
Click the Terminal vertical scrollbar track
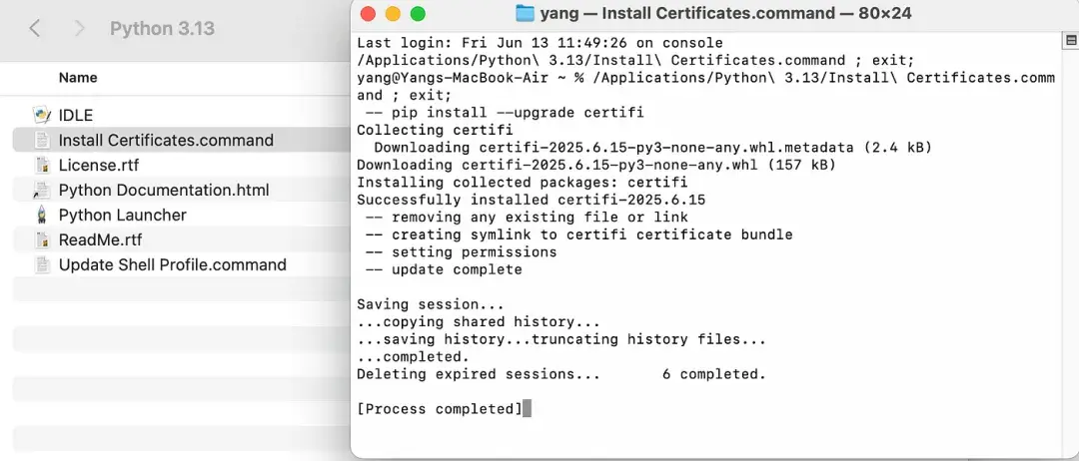[x=1068, y=249]
